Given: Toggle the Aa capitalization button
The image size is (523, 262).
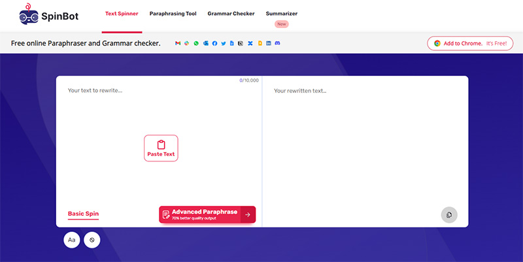Looking at the screenshot, I should click(72, 240).
